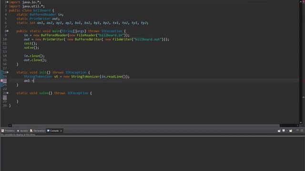Maximize the Console panel
The height and width of the screenshot is (171, 305).
pos(302,131)
